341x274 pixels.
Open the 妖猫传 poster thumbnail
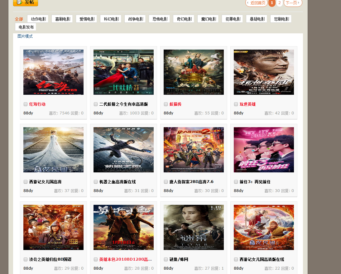194,72
